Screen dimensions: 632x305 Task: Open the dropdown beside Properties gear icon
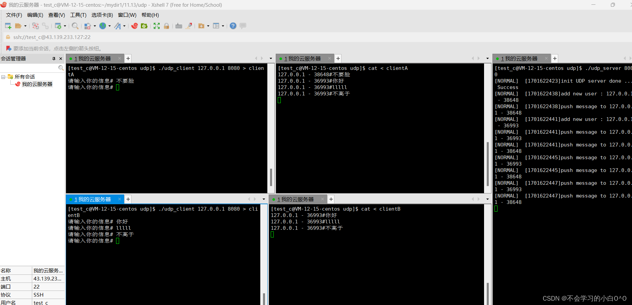tap(65, 26)
